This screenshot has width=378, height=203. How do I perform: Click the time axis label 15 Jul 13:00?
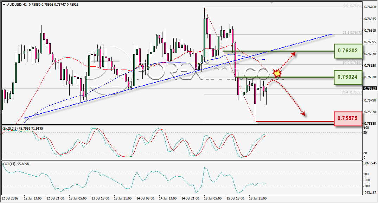(235, 198)
